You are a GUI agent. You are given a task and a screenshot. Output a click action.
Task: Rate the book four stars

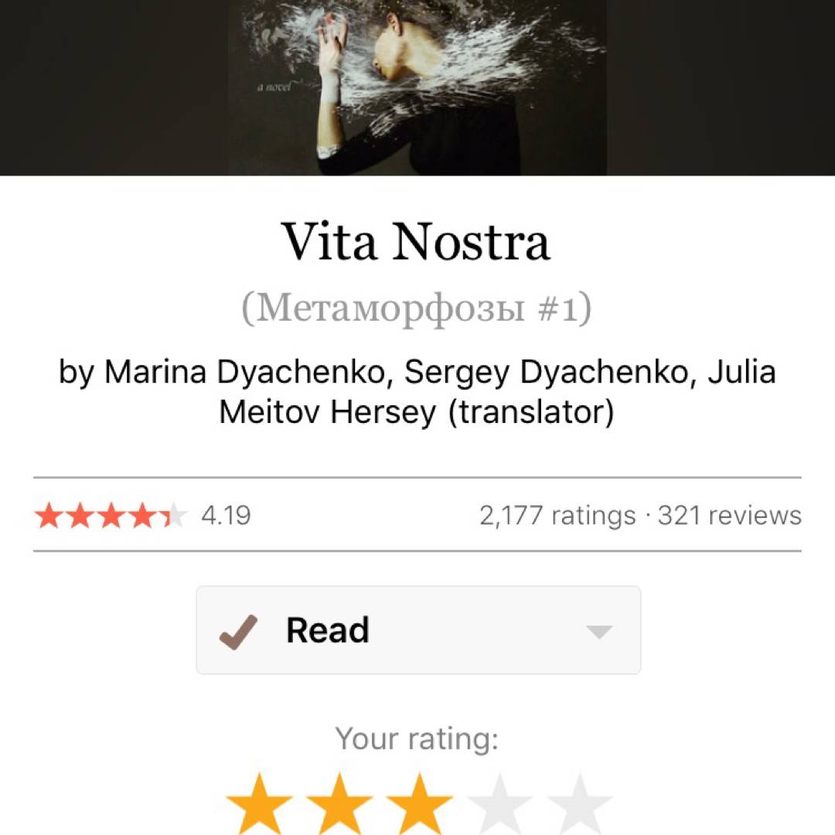pyautogui.click(x=499, y=805)
